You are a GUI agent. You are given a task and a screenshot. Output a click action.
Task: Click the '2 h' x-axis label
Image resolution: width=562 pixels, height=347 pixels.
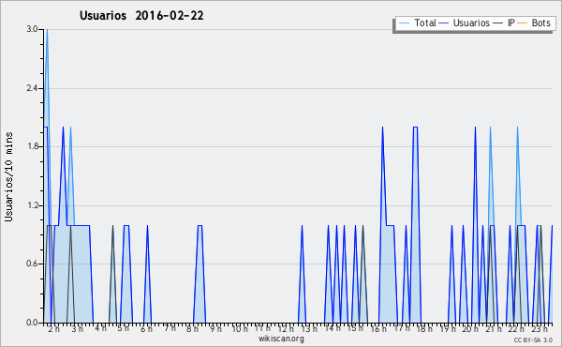(x=54, y=329)
